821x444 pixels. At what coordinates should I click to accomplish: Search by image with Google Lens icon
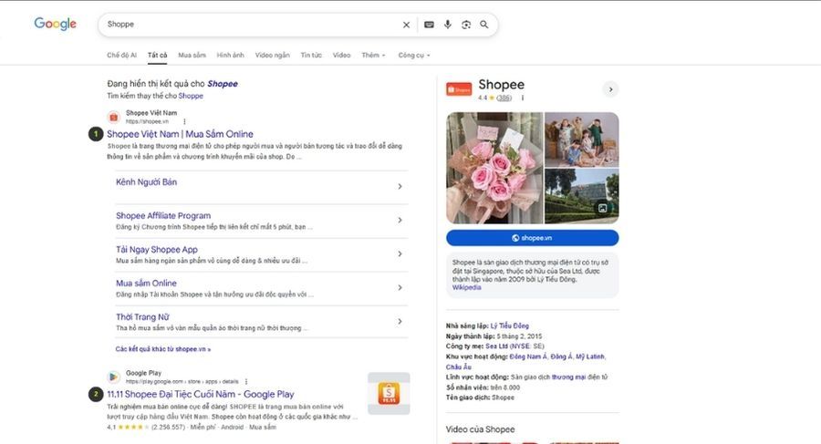click(466, 25)
